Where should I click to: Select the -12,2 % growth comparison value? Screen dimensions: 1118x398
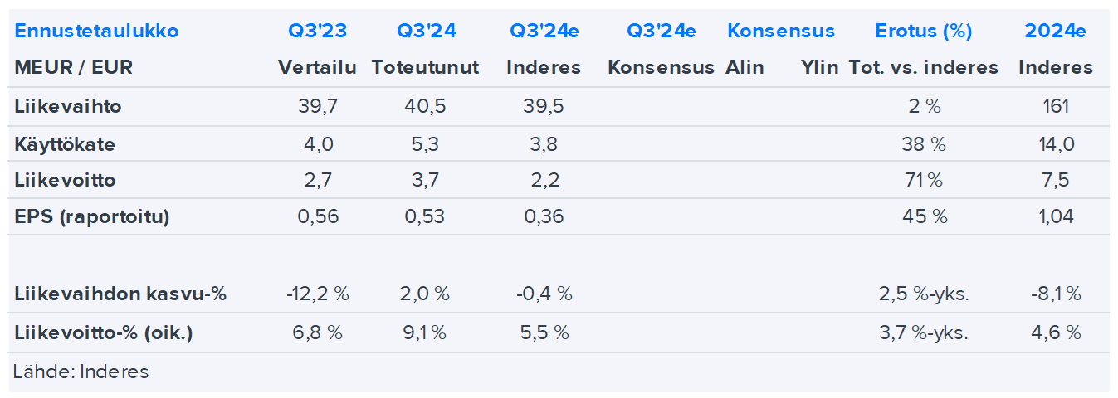tap(317, 294)
